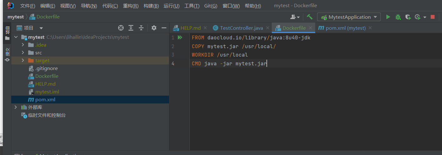Expand the target folder
The image size is (442, 155).
(23, 61)
